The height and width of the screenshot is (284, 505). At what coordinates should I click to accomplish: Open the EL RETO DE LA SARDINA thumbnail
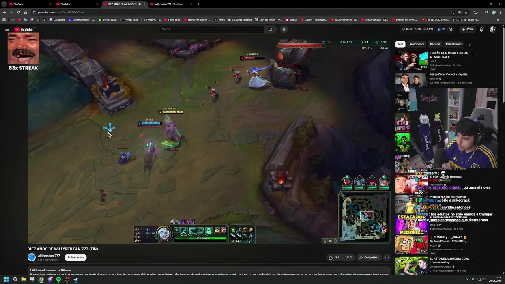[x=411, y=266]
